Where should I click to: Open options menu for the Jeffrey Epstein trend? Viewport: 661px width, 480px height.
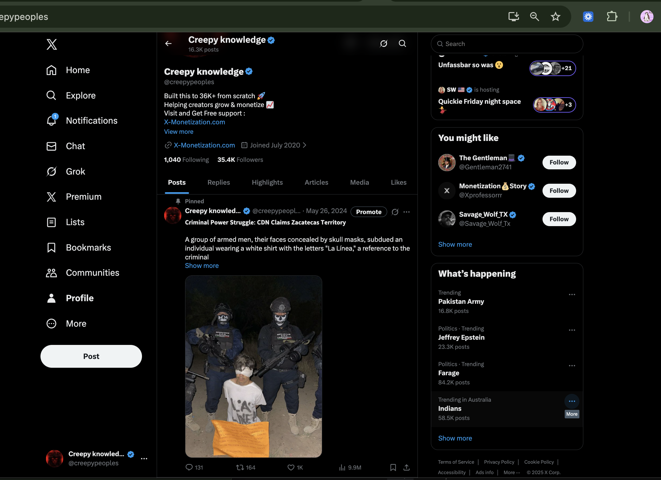572,330
